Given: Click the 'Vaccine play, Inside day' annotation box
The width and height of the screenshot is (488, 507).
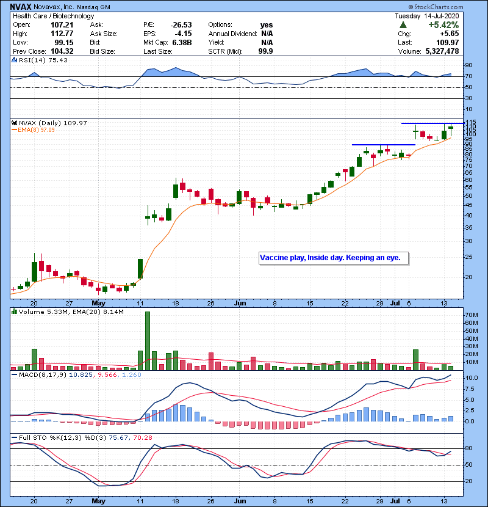Looking at the screenshot, I should [x=334, y=258].
